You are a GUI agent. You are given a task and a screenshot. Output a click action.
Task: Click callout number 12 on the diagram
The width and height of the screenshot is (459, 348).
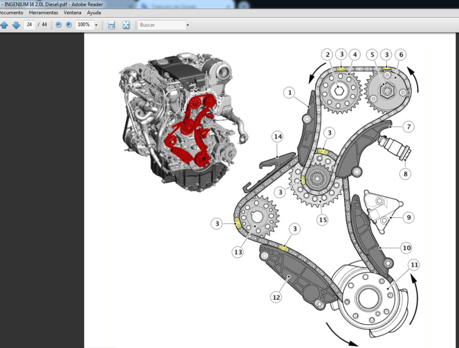(x=276, y=296)
